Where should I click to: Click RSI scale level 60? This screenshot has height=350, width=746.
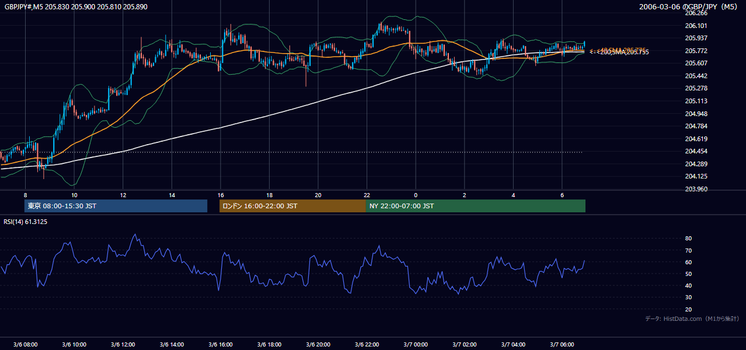pyautogui.click(x=688, y=262)
